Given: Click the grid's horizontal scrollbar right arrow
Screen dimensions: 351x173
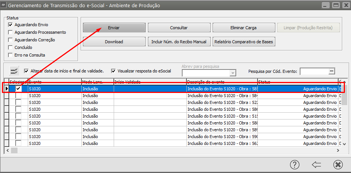Looking at the screenshot, I should (338, 151).
